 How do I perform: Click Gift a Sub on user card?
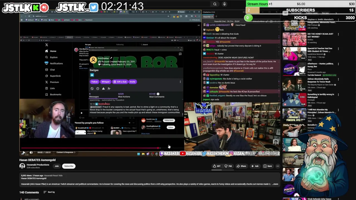[x=120, y=82]
